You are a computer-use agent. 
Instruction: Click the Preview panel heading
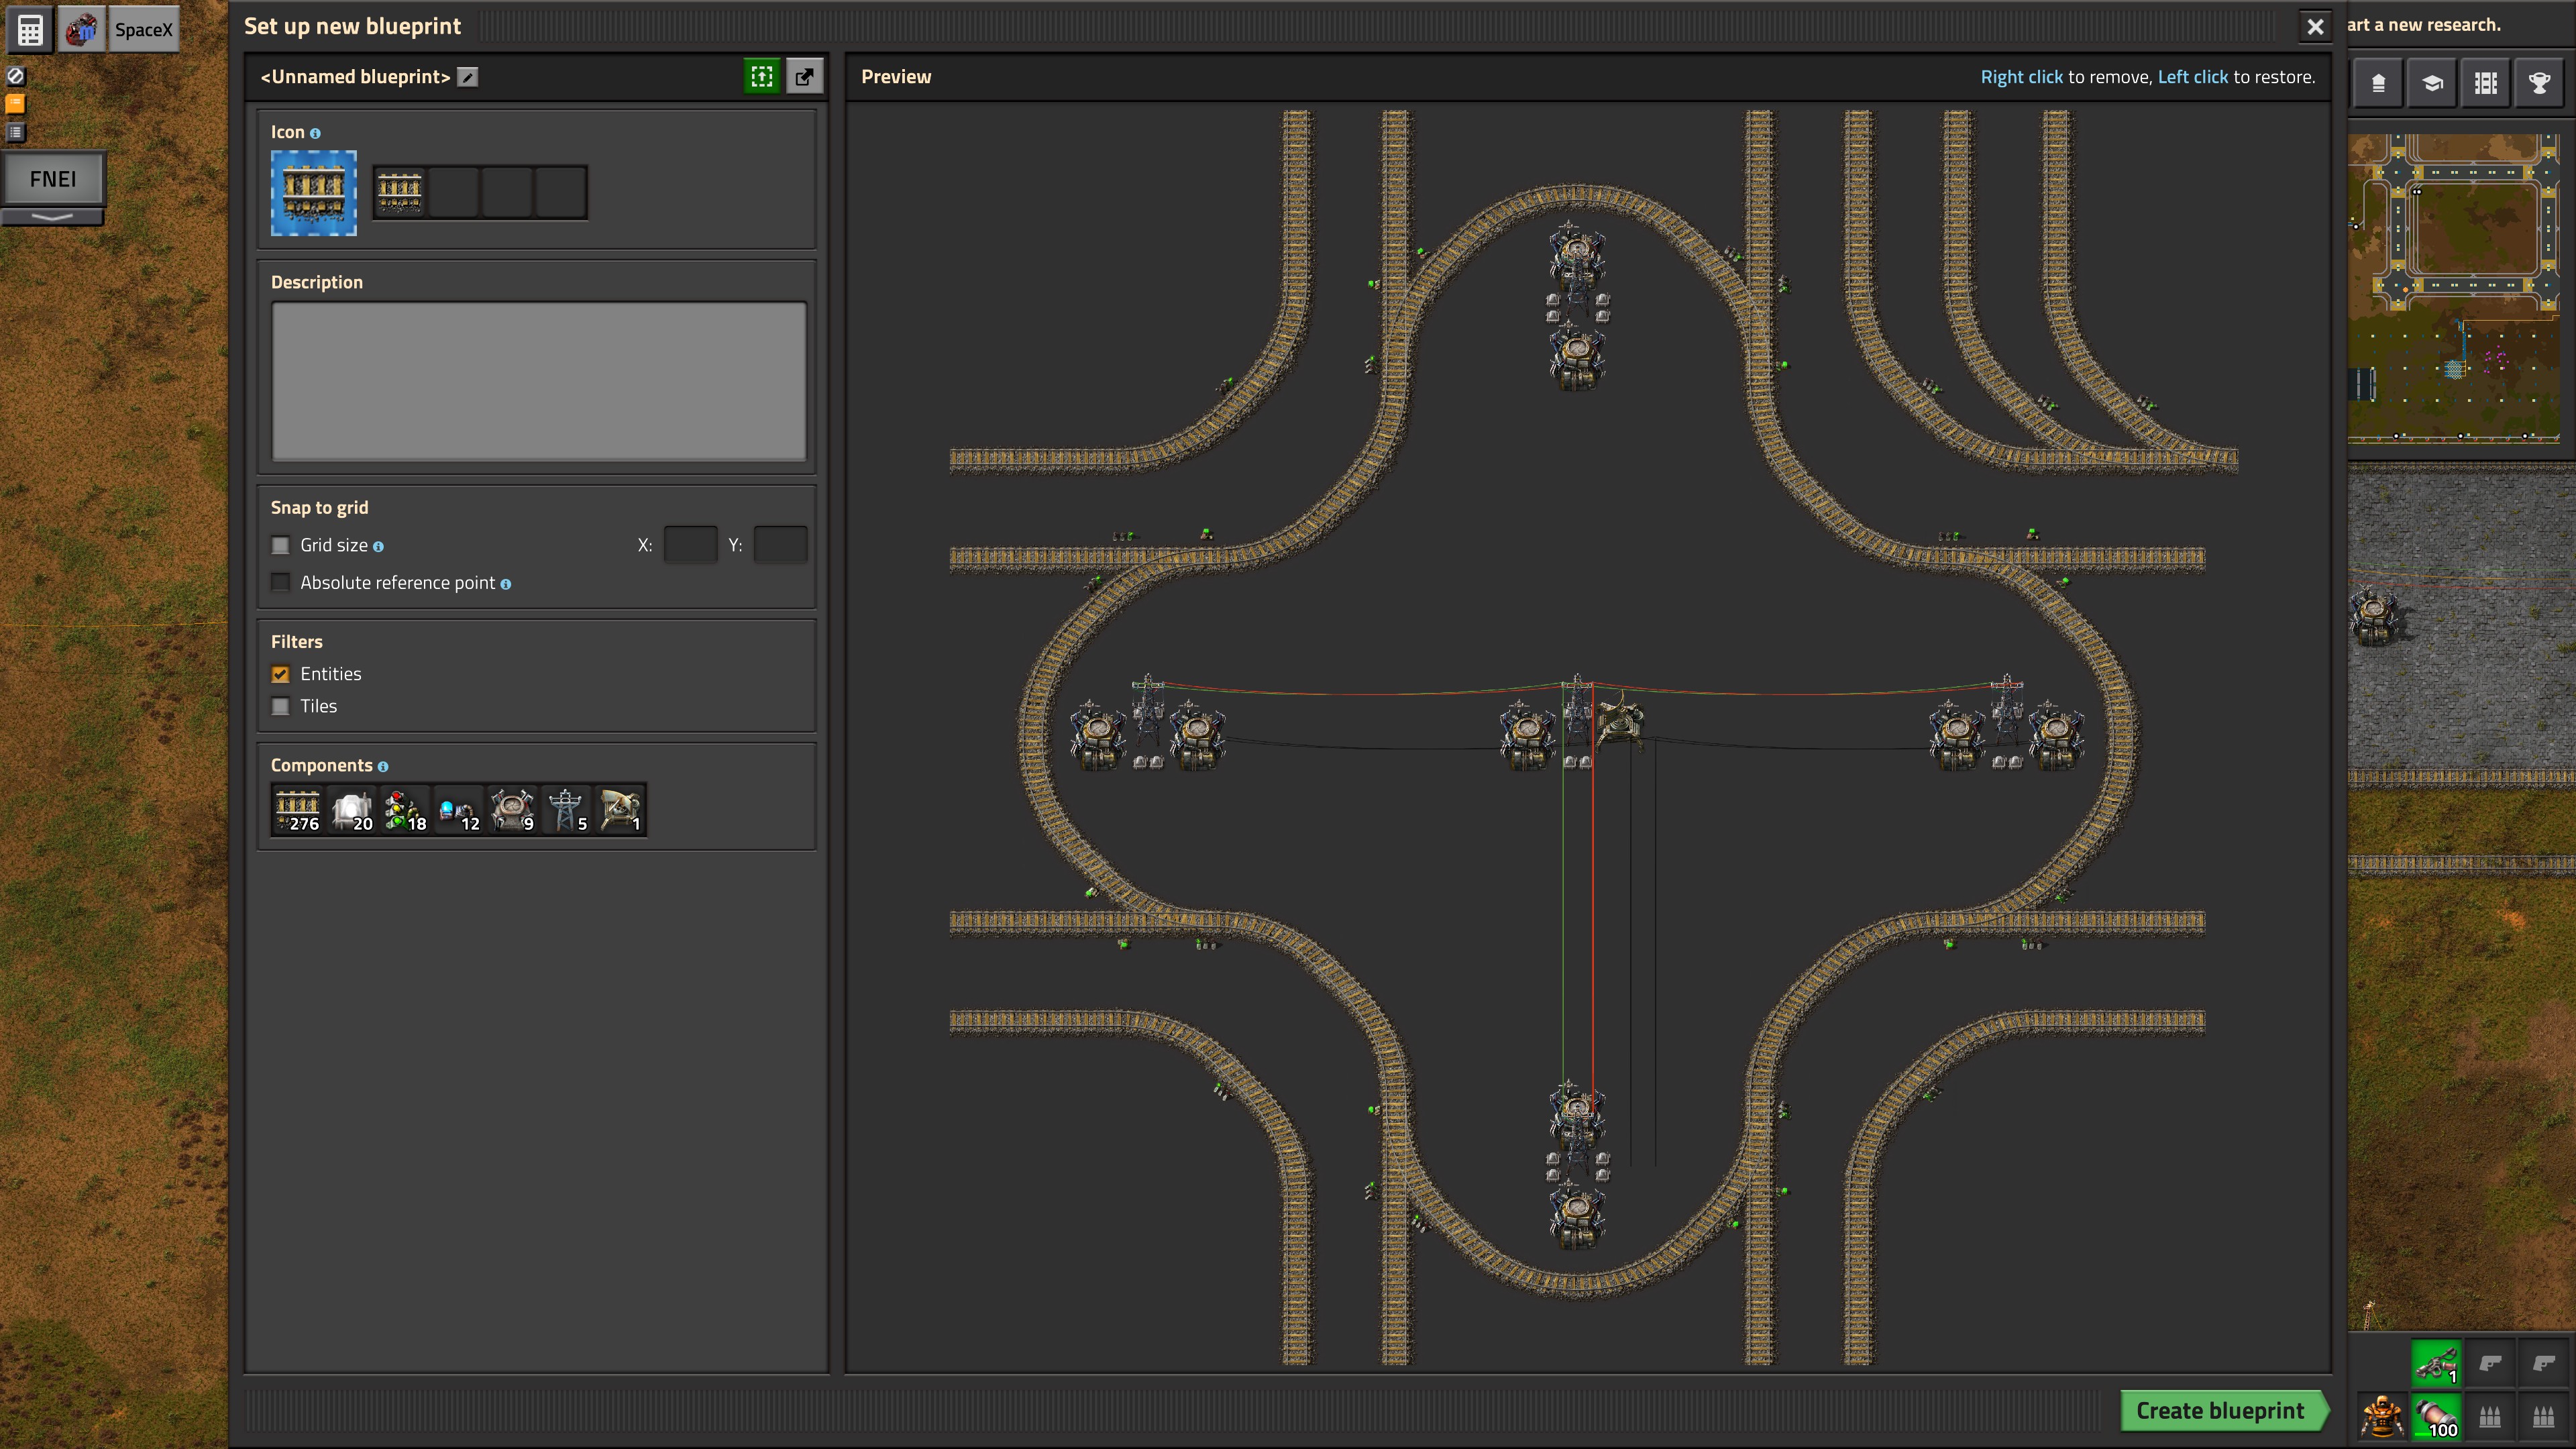click(896, 77)
